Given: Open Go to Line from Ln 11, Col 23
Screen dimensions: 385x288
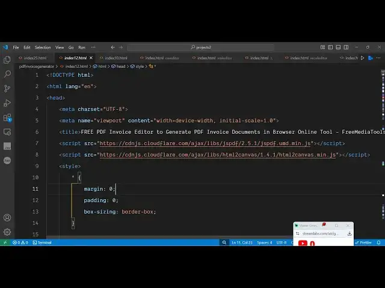Looking at the screenshot, I should point(242,242).
